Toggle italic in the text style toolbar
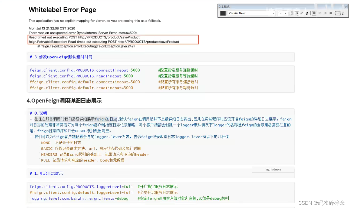Screen dimensions: 349x208 (x=302, y=13)
